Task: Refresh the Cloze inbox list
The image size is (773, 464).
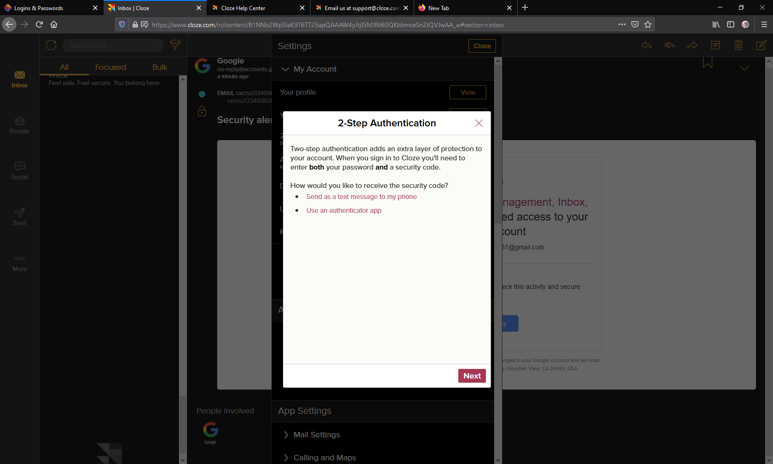Action: coord(51,45)
